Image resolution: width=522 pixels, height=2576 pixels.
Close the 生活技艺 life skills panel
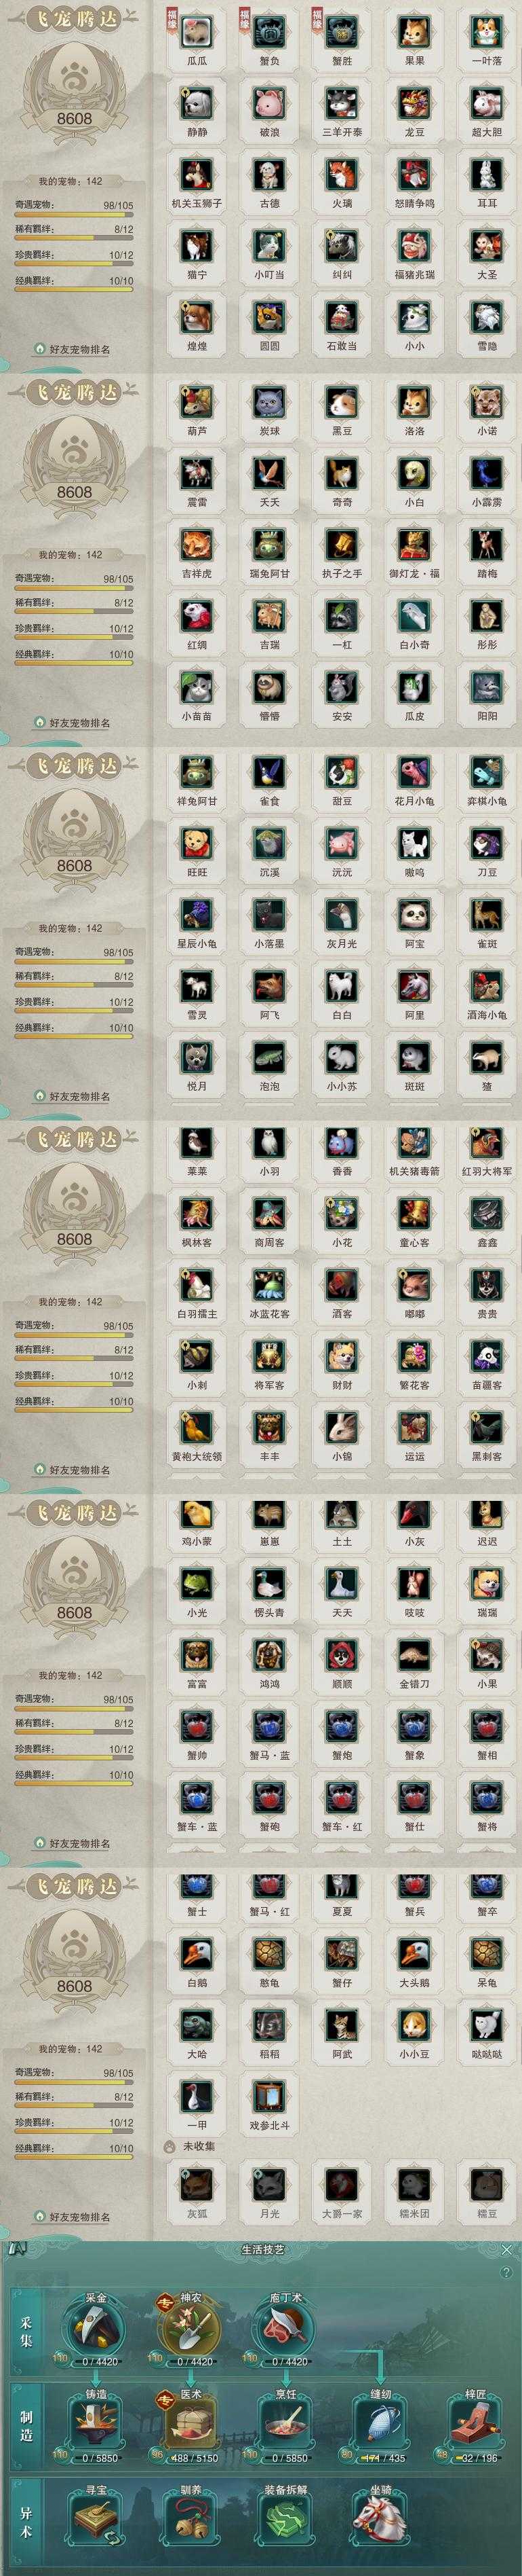pyautogui.click(x=510, y=2250)
